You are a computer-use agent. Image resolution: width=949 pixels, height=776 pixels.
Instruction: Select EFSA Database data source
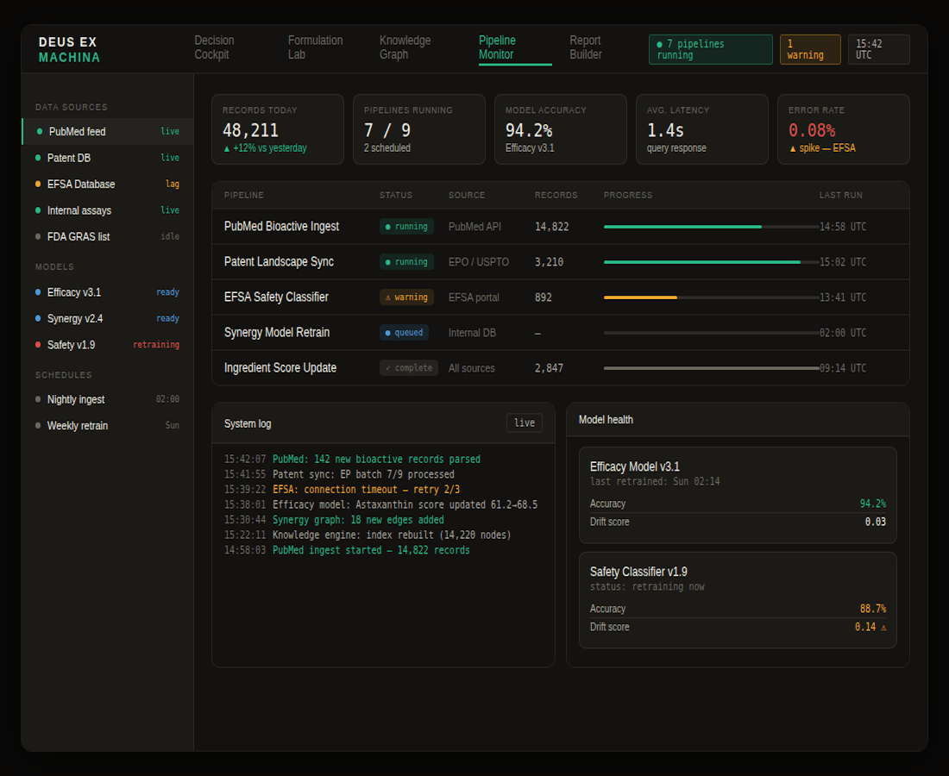[108, 184]
